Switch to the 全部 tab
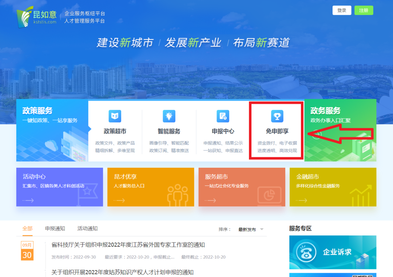Screen dimensions: 393x277 (x=28, y=228)
